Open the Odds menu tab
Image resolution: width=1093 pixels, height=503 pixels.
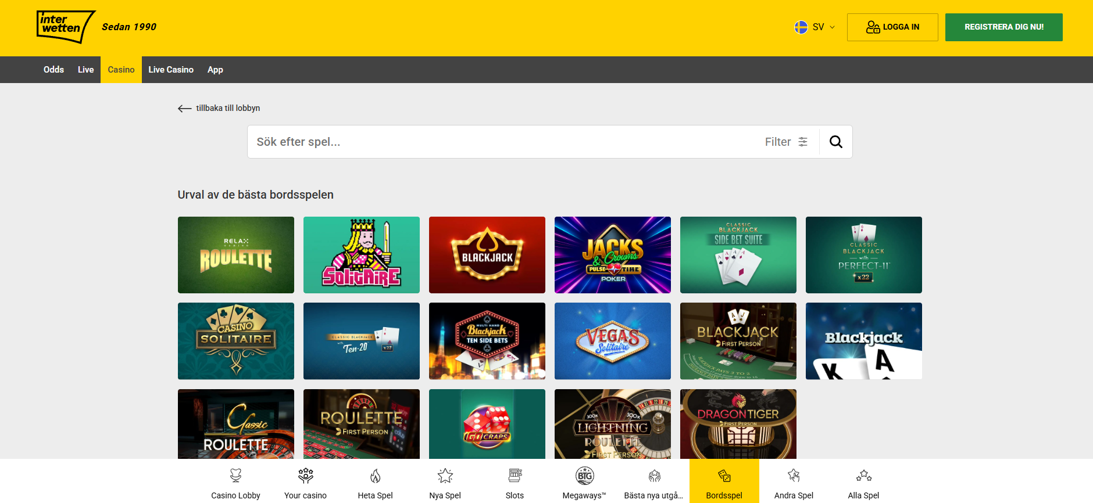pos(53,70)
